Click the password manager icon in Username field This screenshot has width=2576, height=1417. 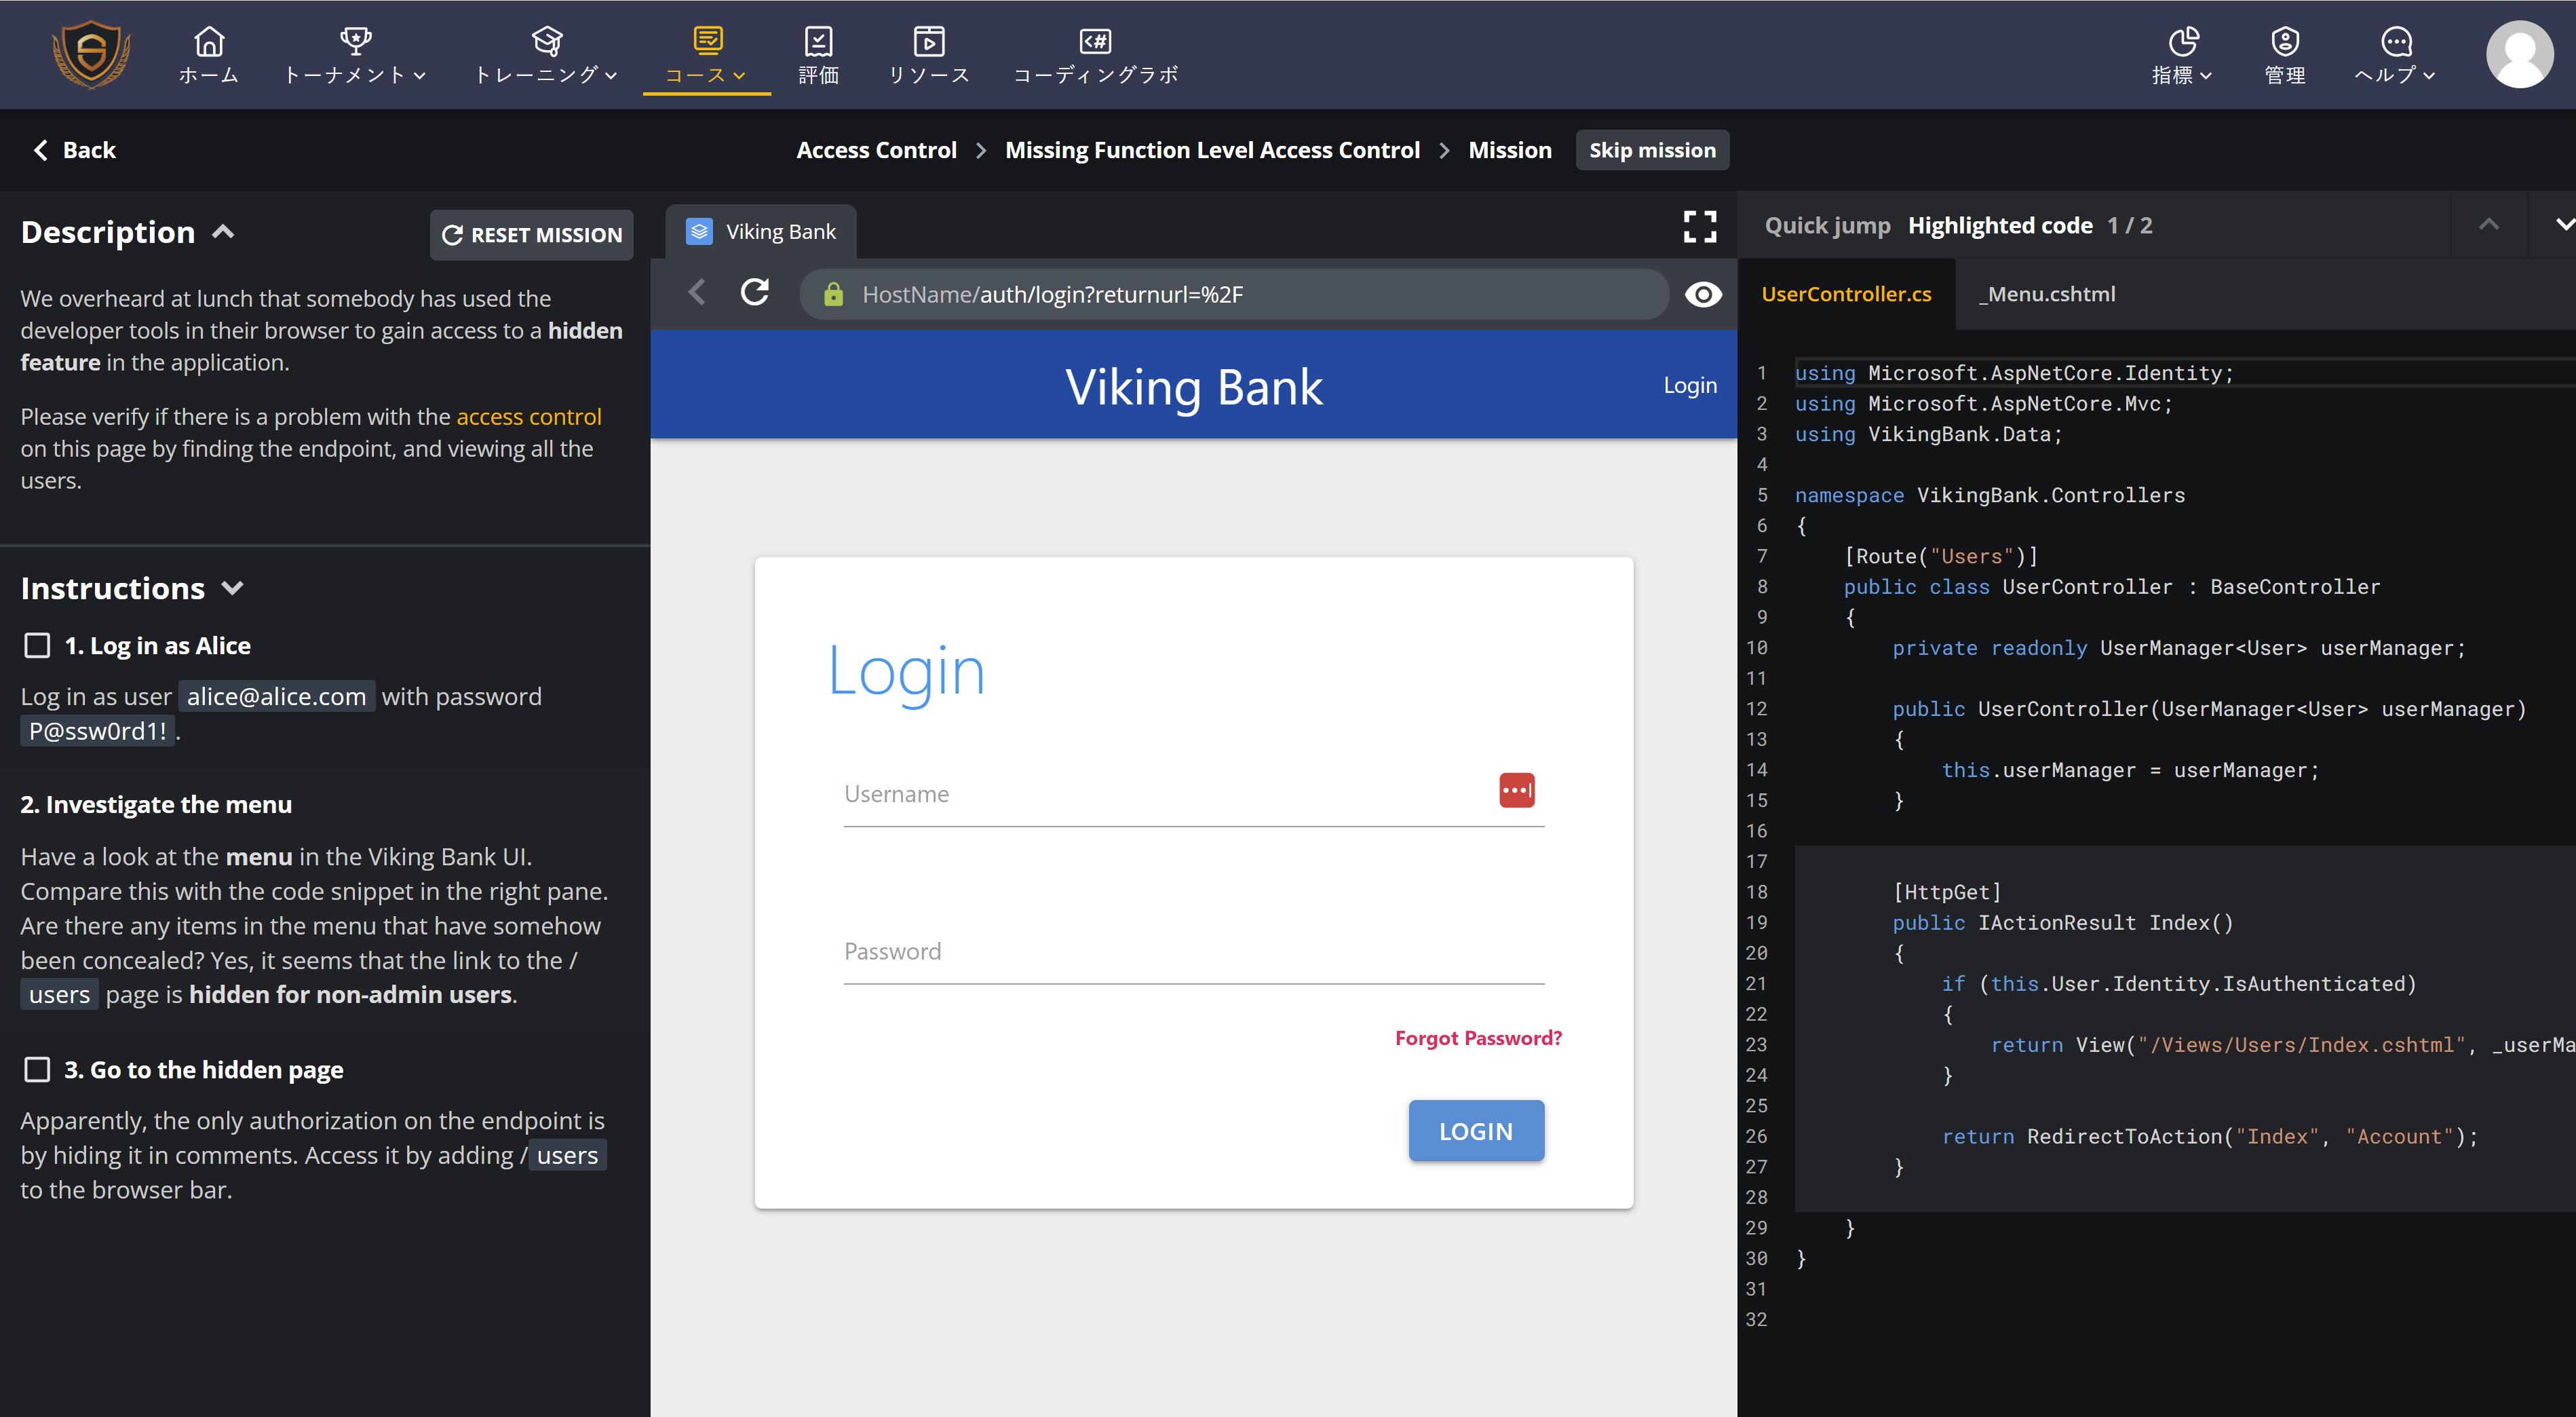(x=1516, y=790)
